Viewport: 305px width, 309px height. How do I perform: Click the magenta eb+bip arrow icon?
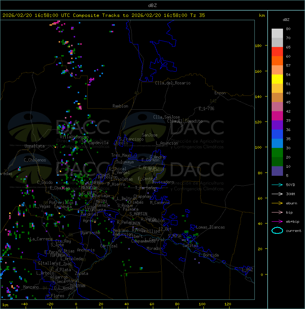coord(277,221)
